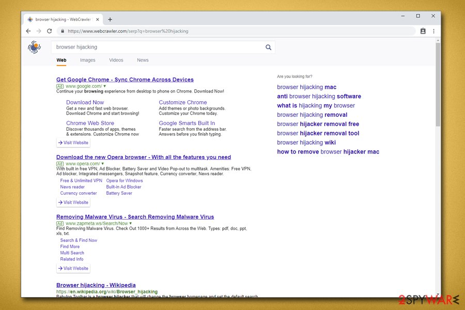
Task: Click Visit Website under Google Chrome ad
Action: pos(73,143)
